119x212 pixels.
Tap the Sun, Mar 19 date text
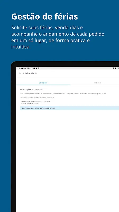click(x=28, y=68)
